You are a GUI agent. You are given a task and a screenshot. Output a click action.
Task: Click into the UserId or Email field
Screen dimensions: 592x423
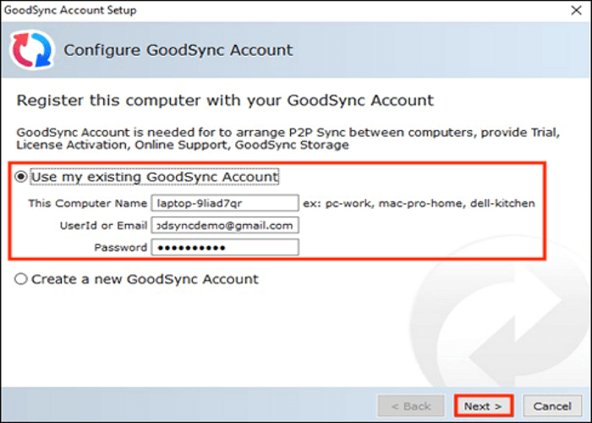(x=224, y=226)
